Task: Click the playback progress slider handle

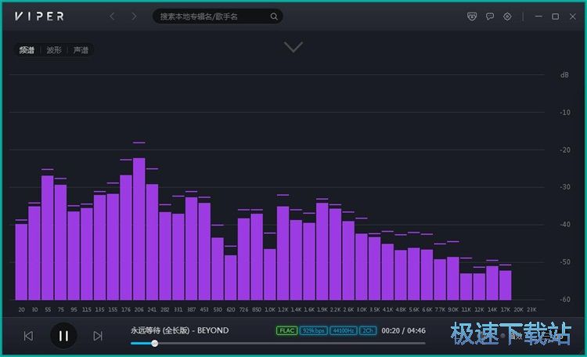Action: [155, 343]
